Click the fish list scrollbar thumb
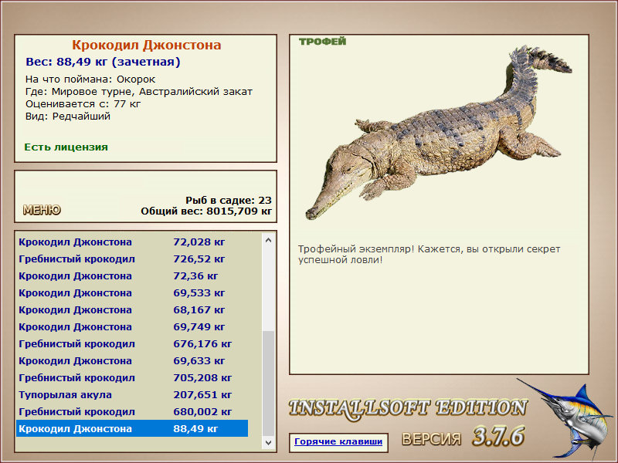Screen dimensions: 618x463 tap(268, 384)
